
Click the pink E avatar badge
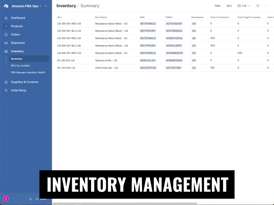coord(6,199)
